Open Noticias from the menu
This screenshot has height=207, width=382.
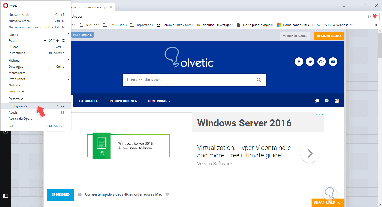36,85
